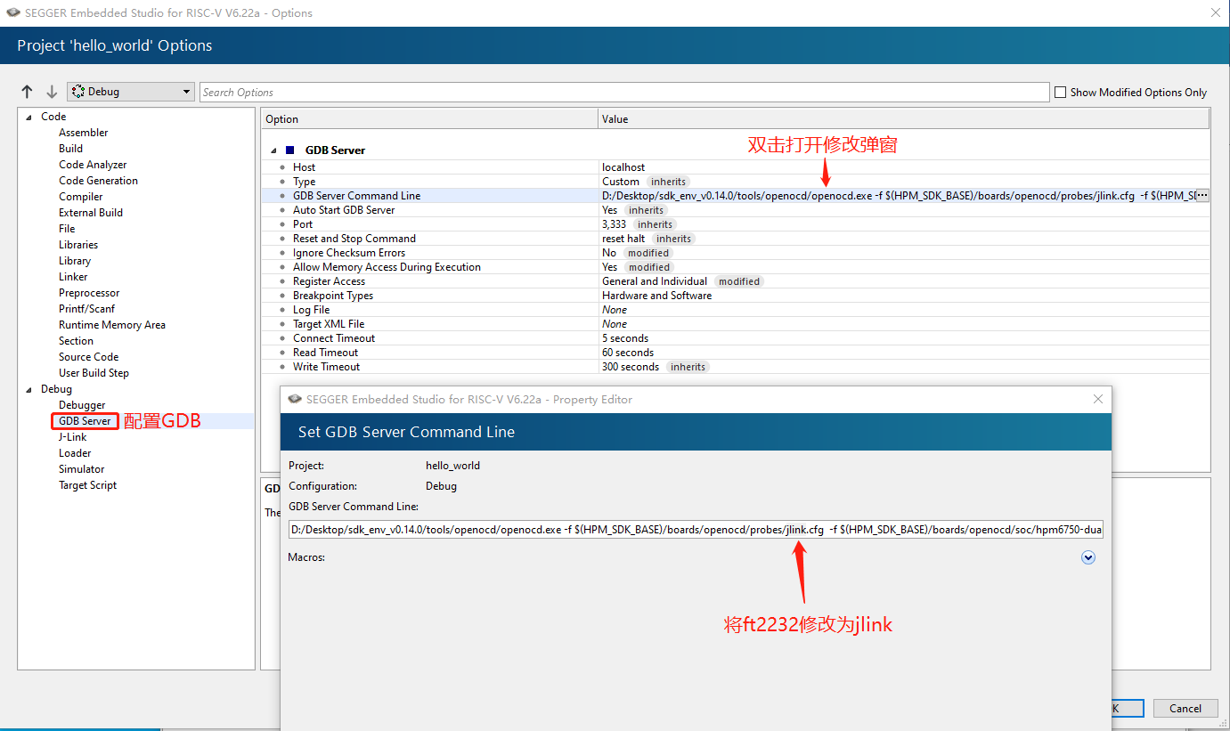Select Target Script under Debug
1230x731 pixels.
(x=87, y=485)
